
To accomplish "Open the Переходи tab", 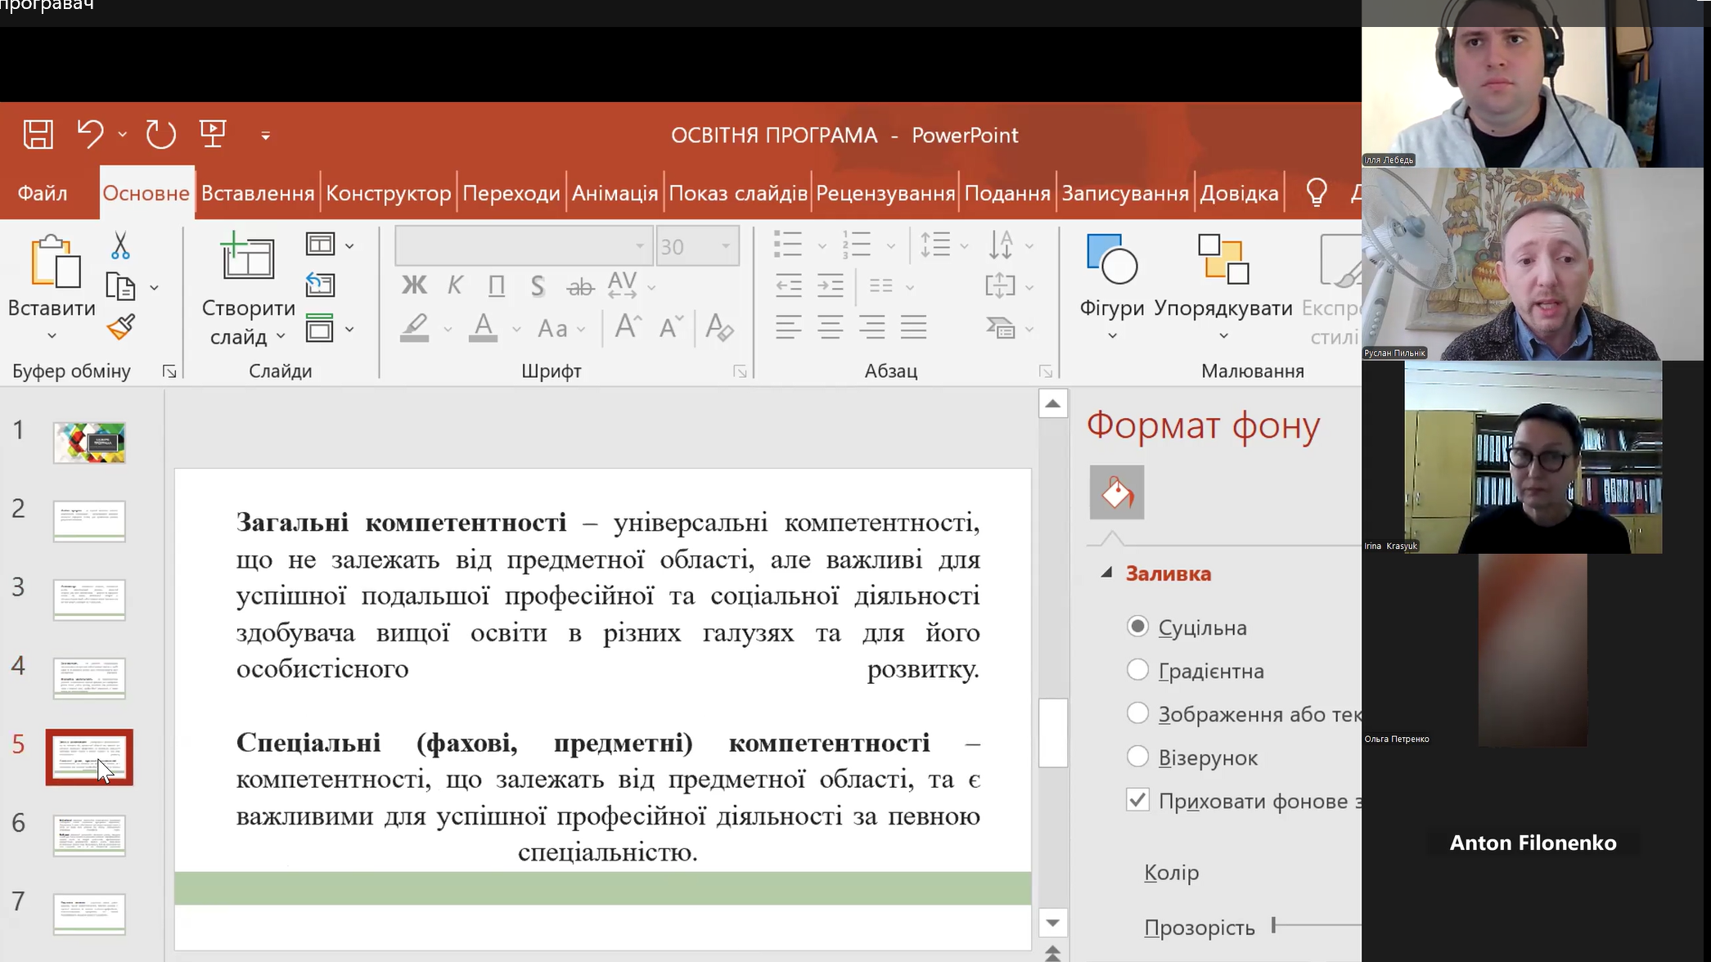I will (511, 193).
